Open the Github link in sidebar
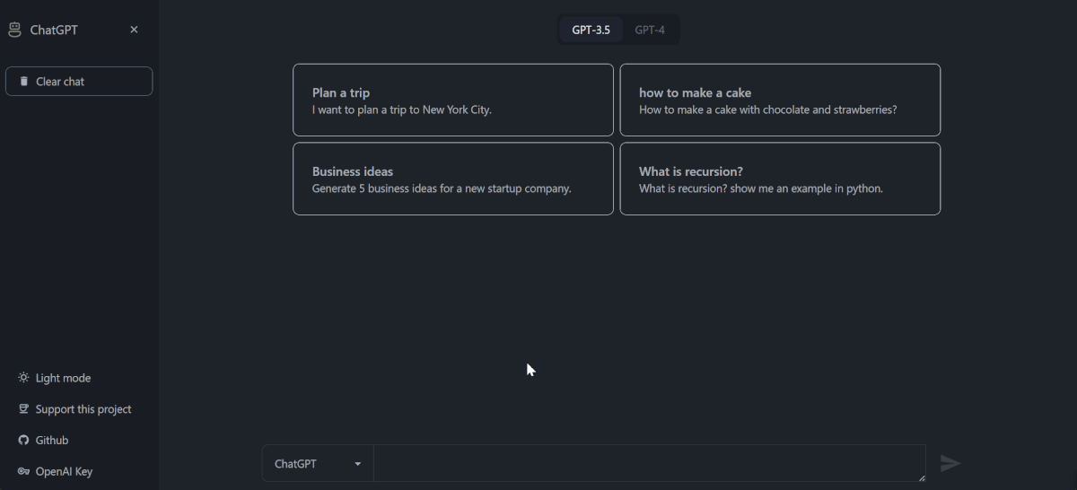 43,440
